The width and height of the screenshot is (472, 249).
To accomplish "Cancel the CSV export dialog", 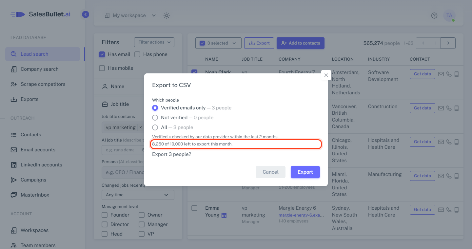I will coord(270,172).
